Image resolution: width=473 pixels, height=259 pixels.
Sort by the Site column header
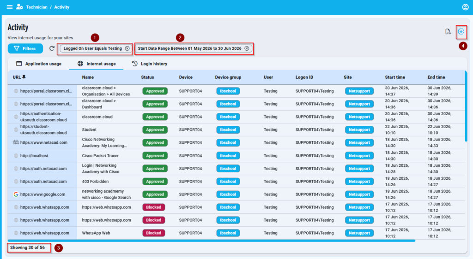click(347, 77)
